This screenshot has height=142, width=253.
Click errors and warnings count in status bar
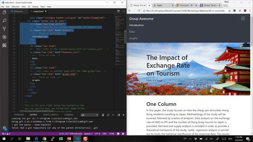tap(6, 134)
